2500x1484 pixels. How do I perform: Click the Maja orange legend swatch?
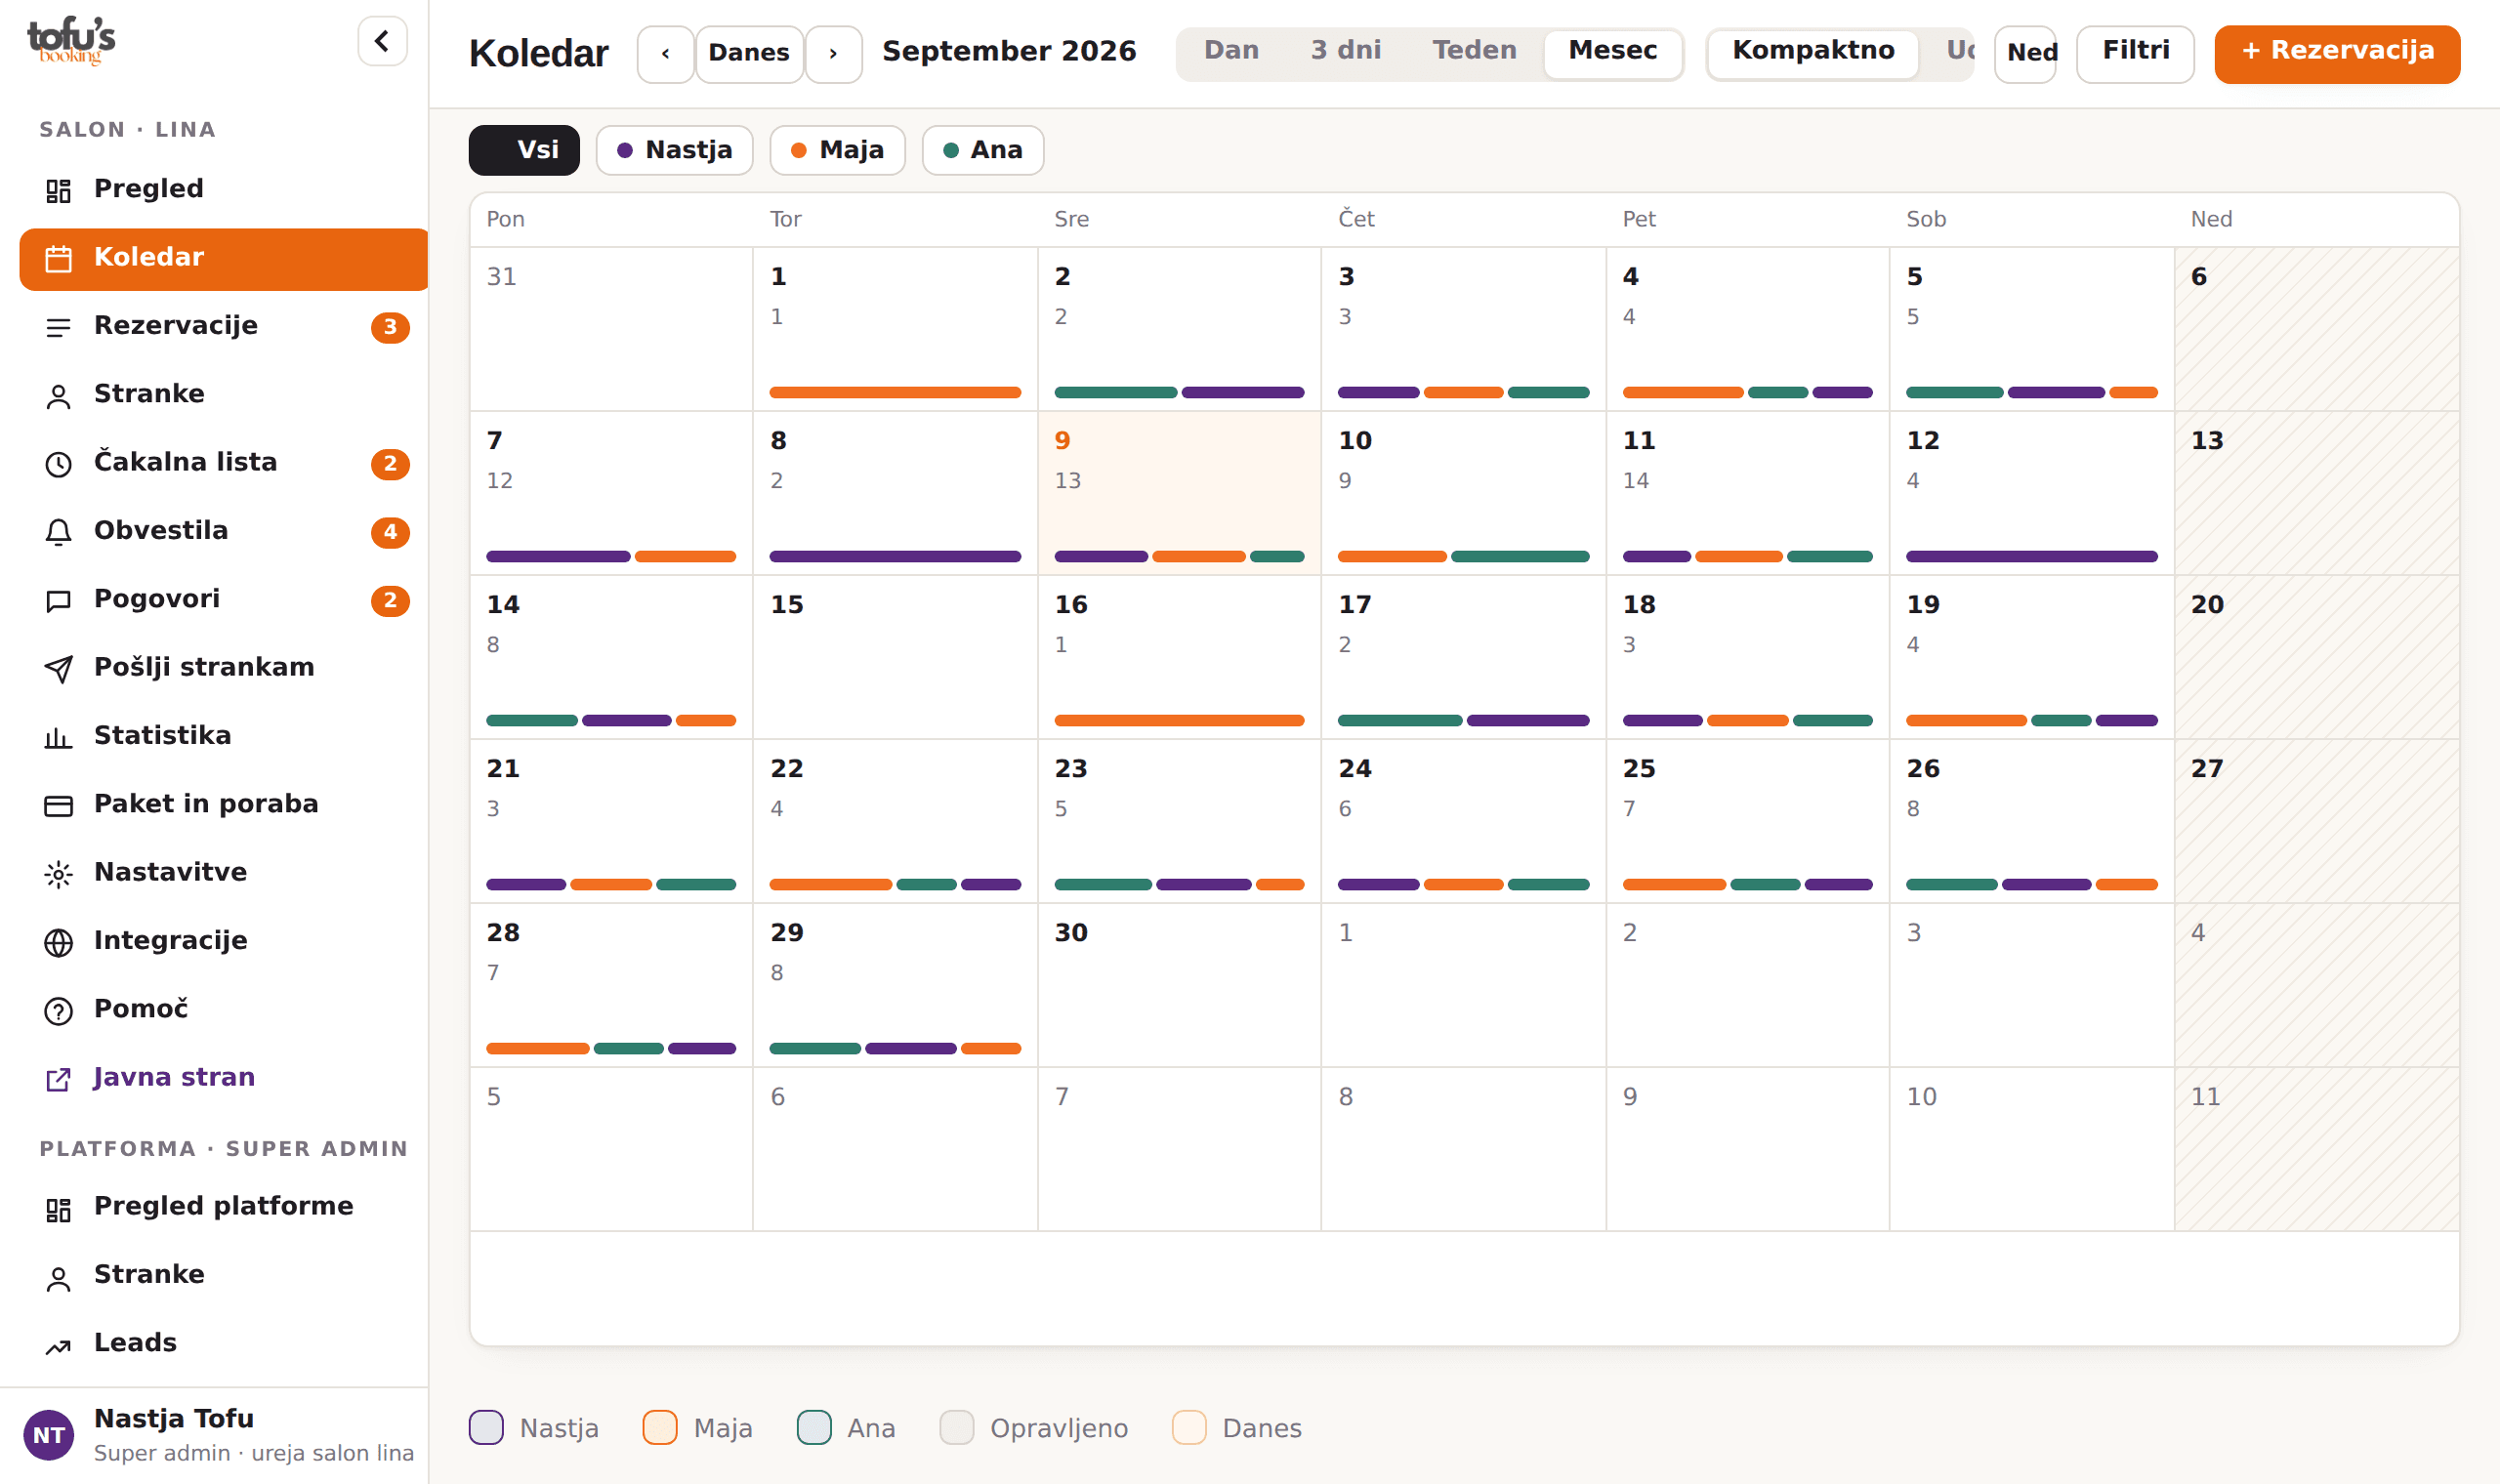[660, 1427]
